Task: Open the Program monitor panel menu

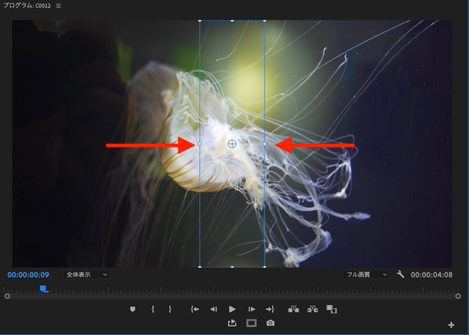Action: [58, 5]
